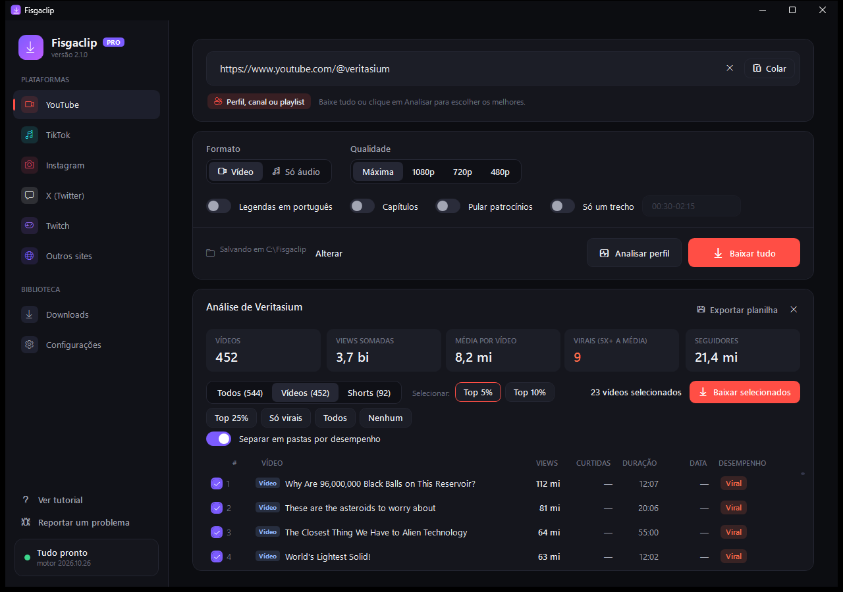This screenshot has height=592, width=843.
Task: Turn on the Capítulos toggle
Action: [362, 207]
